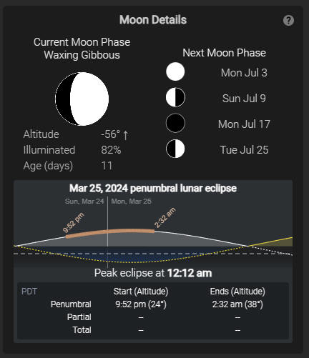Click the Peak eclipse 12:12 am label
Screen dimensions: 309x358
point(153,273)
